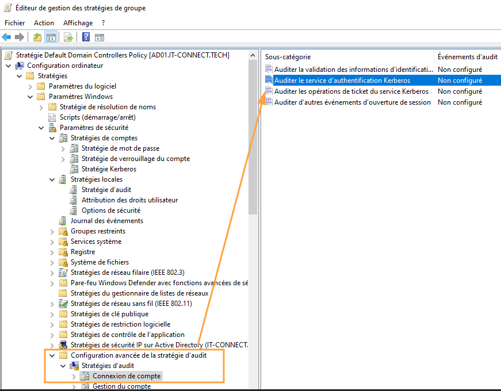501x391 pixels.
Task: Click icon for Auditer les opérations de ticket
Action: click(269, 91)
